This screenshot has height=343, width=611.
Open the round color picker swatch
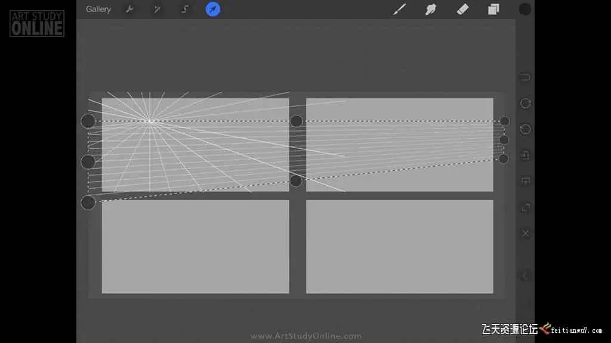click(525, 10)
